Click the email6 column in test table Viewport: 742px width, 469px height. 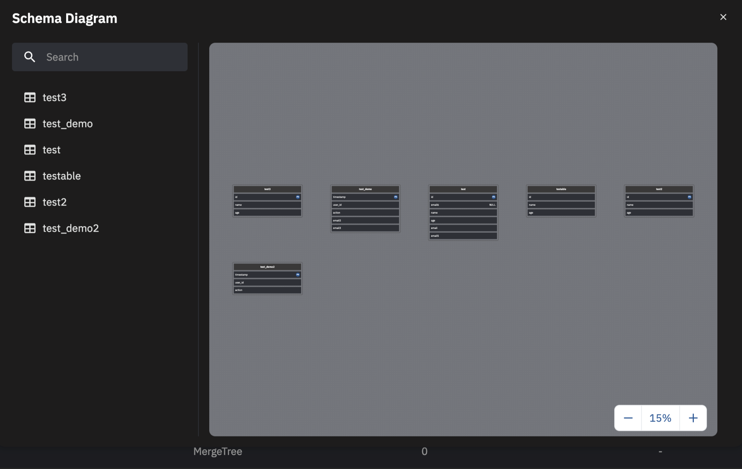point(463,205)
